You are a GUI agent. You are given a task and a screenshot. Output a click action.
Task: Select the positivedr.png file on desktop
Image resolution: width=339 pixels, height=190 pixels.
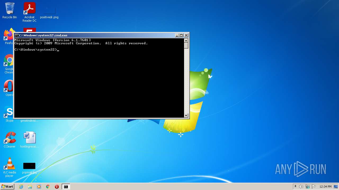coord(49,12)
